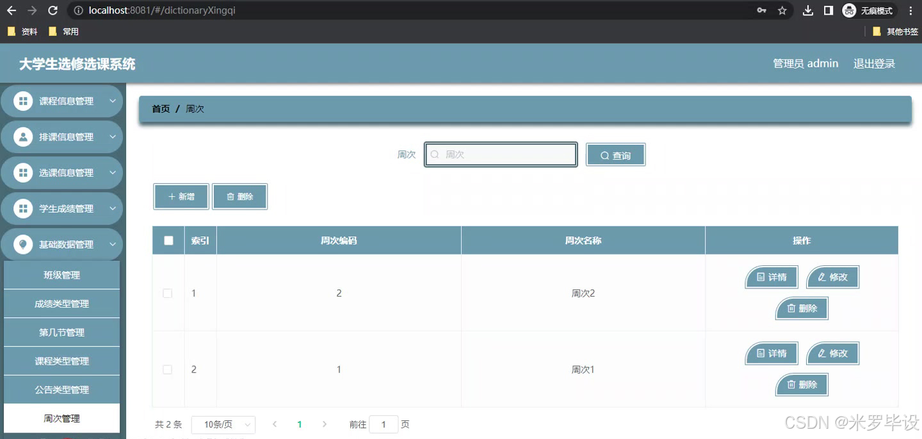
Task: Tick the checkbox for row 周次1
Action: point(168,369)
